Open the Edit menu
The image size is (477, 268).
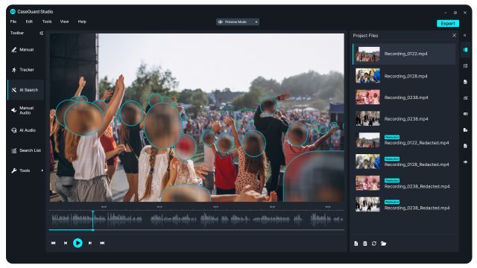coord(29,22)
